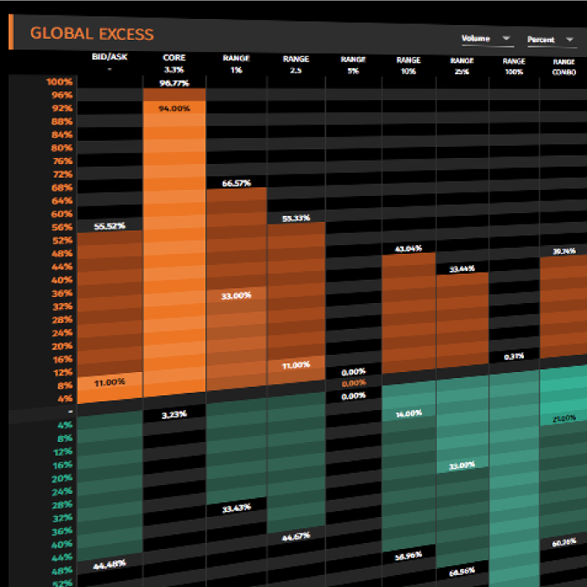
Task: Click the GLOBAL EXCESS title
Action: 92,34
